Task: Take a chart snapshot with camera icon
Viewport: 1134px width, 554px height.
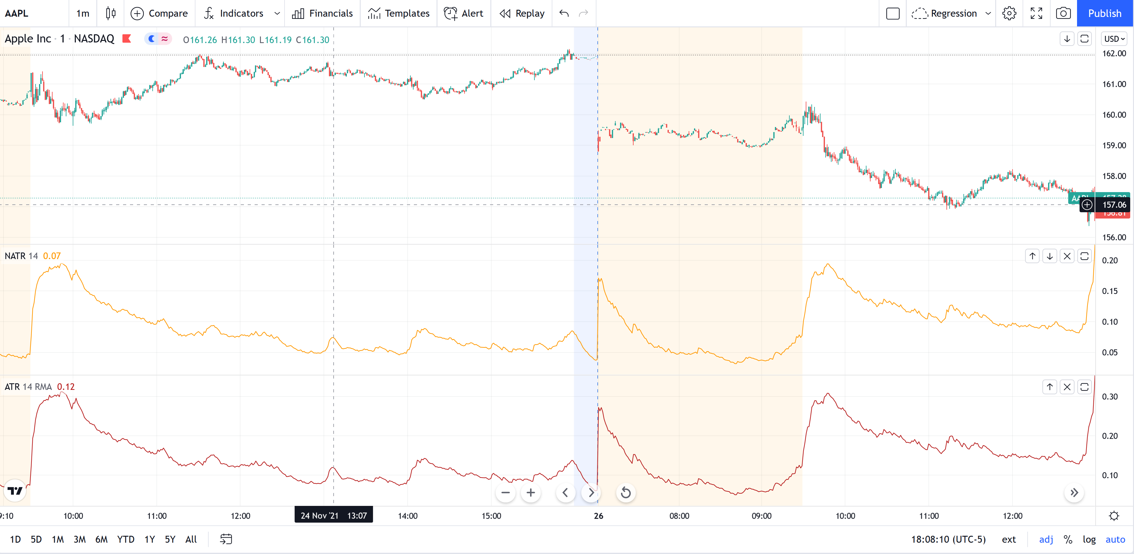Action: pyautogui.click(x=1063, y=13)
